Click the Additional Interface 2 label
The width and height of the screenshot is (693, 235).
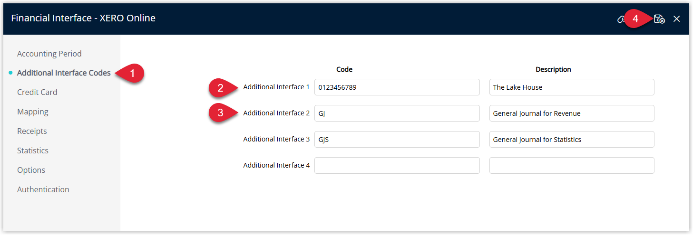pos(276,113)
